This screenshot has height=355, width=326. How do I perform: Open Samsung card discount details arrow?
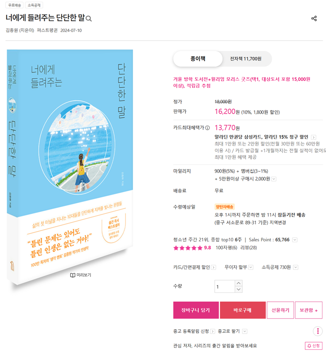313,137
